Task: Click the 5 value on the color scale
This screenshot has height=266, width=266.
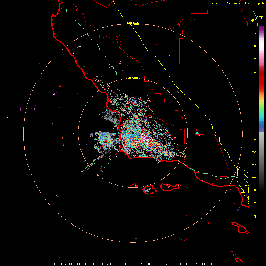Action: click(x=255, y=59)
